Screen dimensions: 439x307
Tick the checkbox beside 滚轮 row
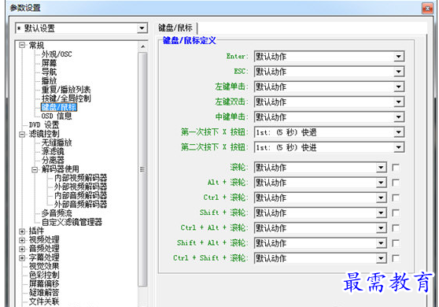tap(396, 168)
